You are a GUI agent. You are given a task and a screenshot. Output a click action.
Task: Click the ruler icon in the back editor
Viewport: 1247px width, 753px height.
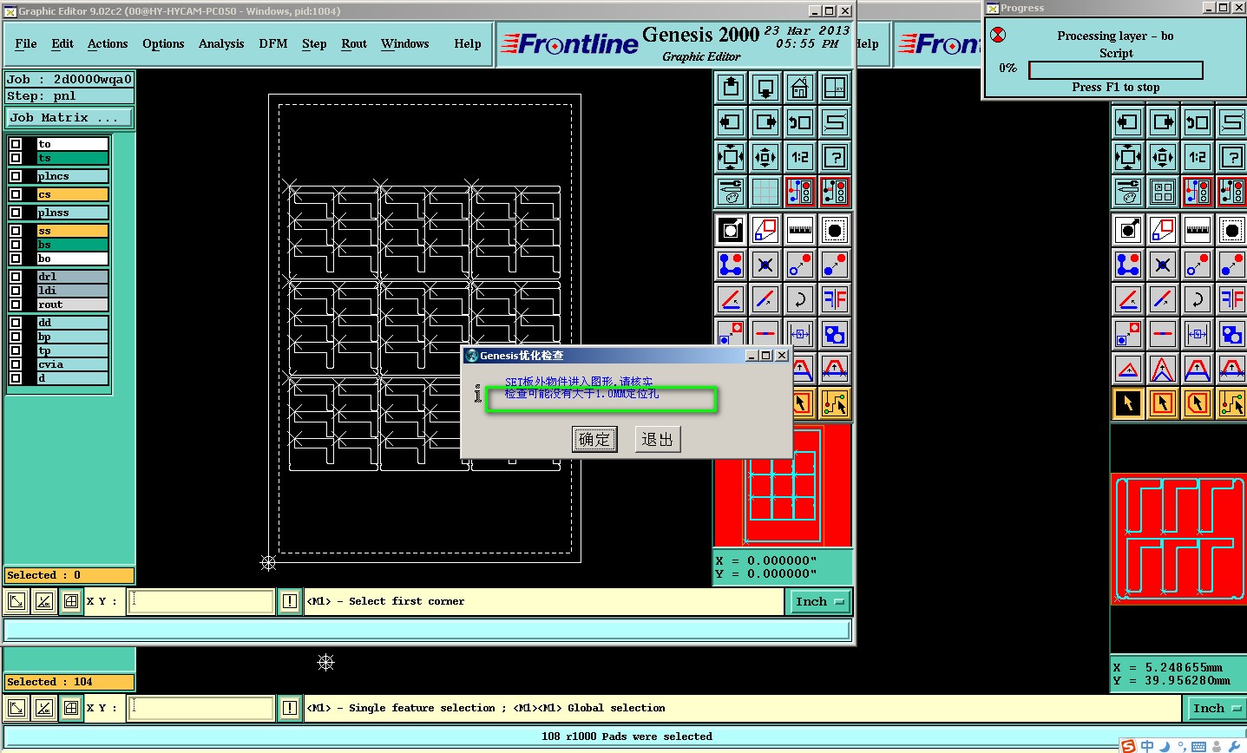point(1198,230)
